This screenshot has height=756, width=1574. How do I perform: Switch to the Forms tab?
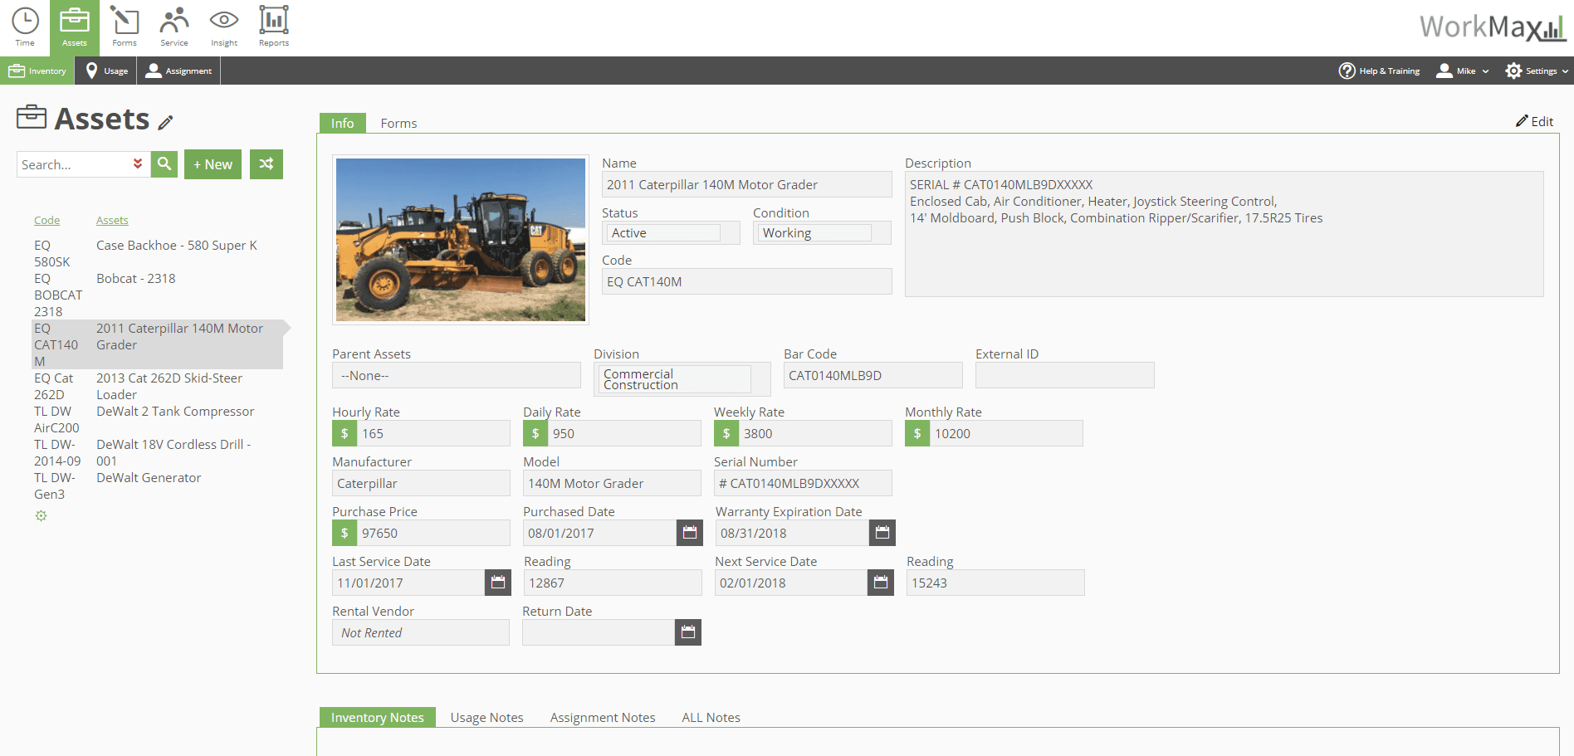[398, 123]
